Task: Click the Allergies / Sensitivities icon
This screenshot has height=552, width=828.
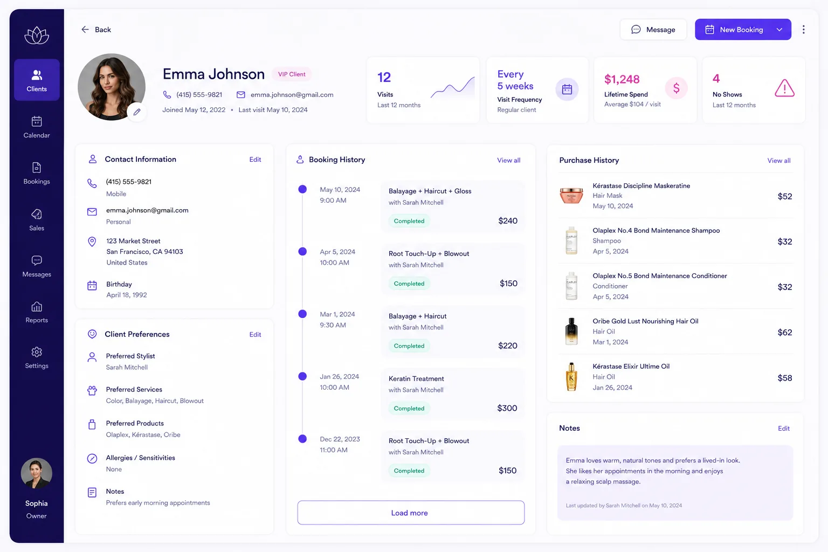Action: click(92, 459)
